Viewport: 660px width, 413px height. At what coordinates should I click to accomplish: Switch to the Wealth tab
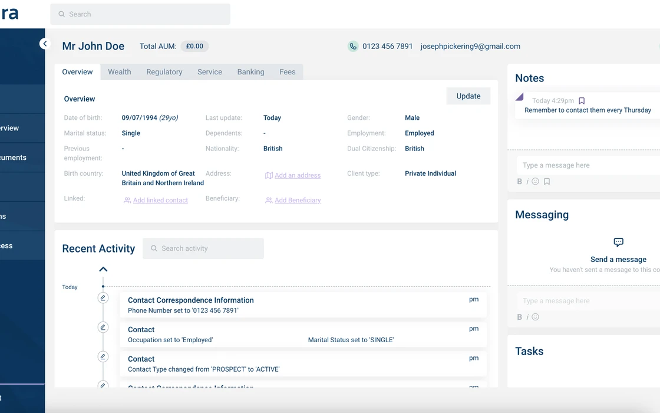coord(120,72)
